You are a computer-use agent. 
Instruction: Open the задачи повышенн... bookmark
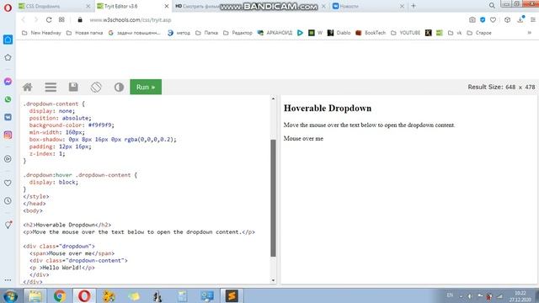click(x=135, y=33)
